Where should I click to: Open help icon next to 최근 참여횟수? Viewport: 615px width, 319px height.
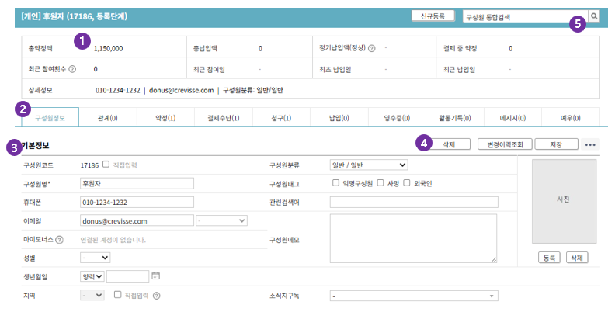72,69
